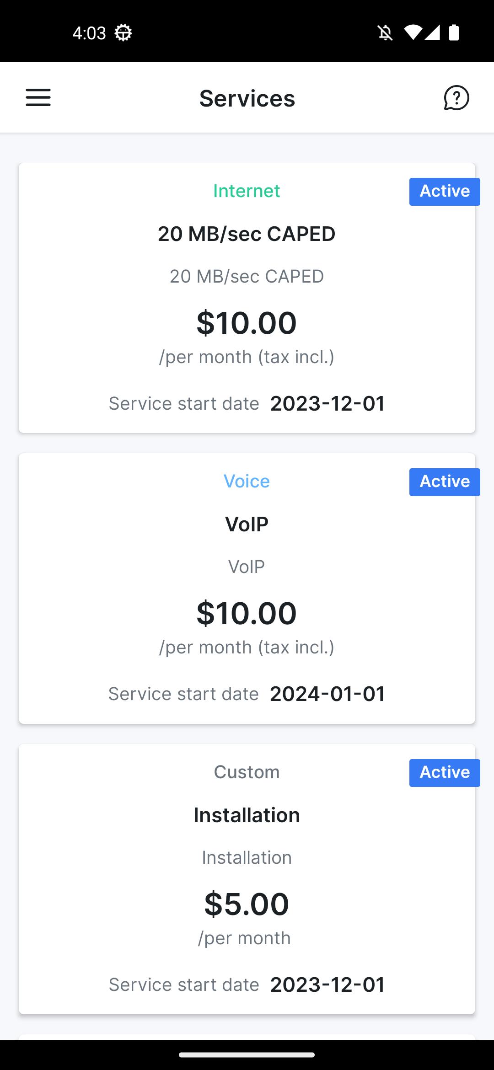Open the hamburger navigation menu

coord(38,97)
